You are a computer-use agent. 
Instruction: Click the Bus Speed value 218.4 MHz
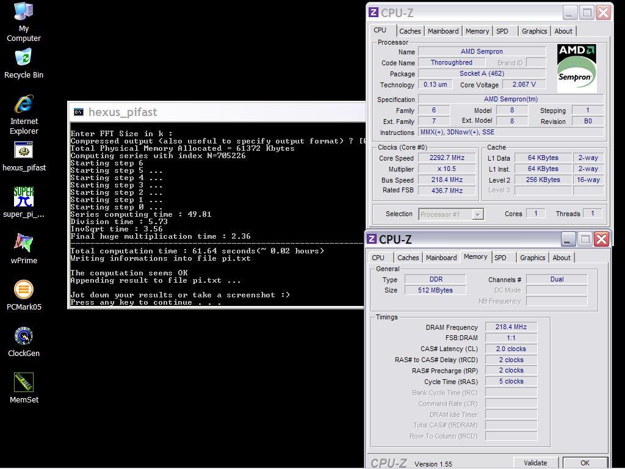(x=447, y=180)
